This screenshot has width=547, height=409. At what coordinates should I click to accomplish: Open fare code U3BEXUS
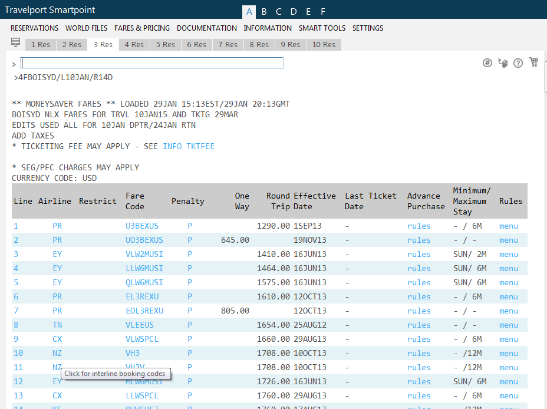pos(142,226)
